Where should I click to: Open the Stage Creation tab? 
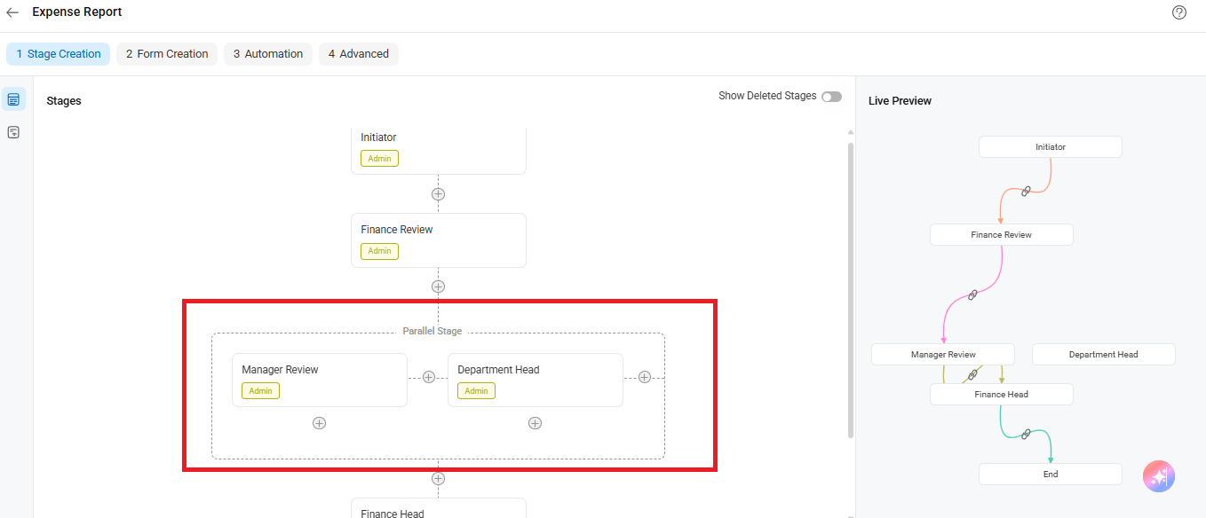[x=59, y=54]
